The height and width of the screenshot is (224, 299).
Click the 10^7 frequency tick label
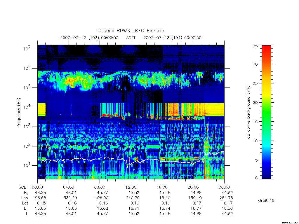[x=27, y=48]
